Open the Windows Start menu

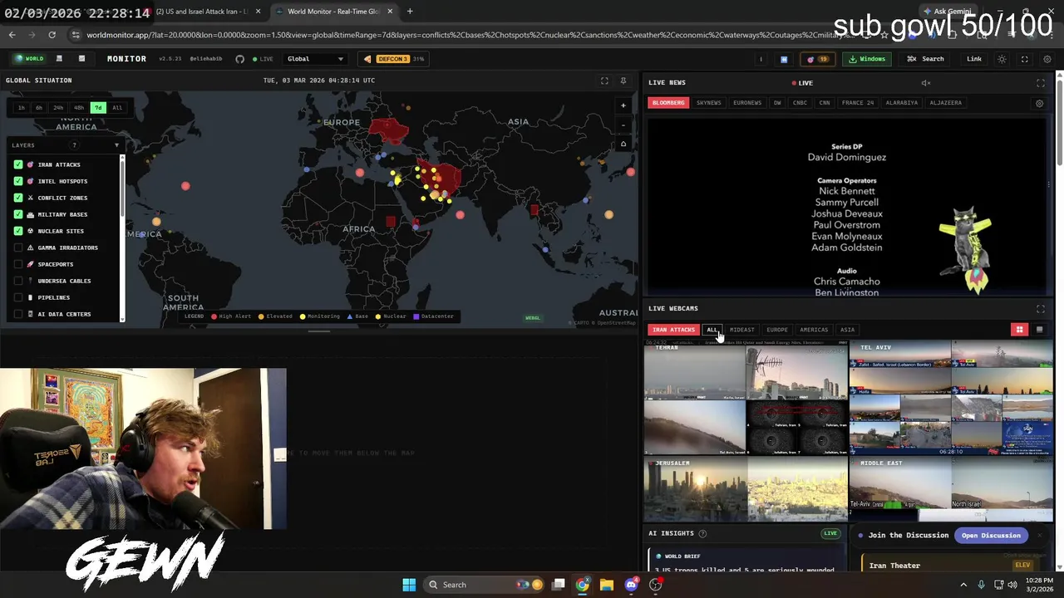[x=409, y=585]
